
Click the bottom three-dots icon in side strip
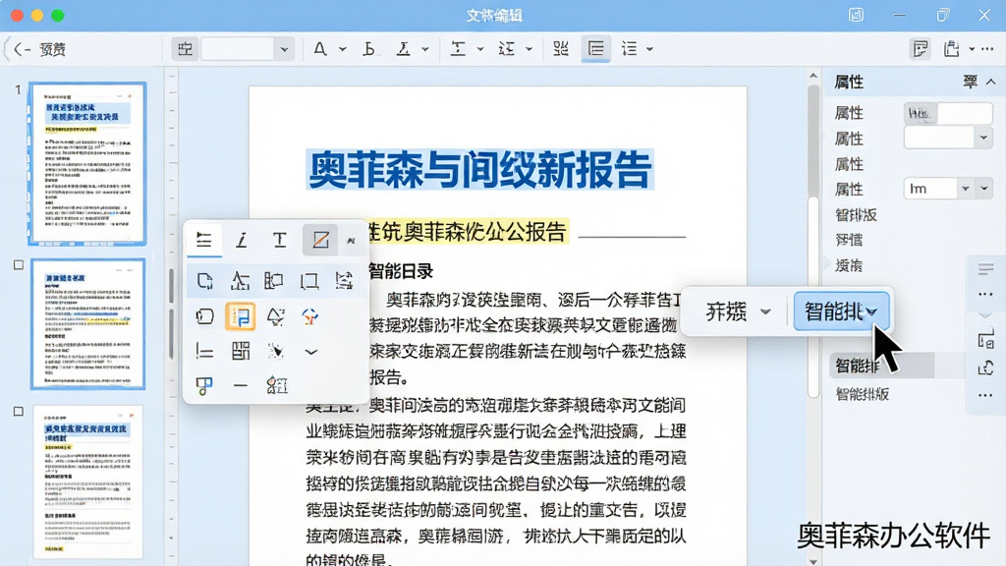coord(985,395)
